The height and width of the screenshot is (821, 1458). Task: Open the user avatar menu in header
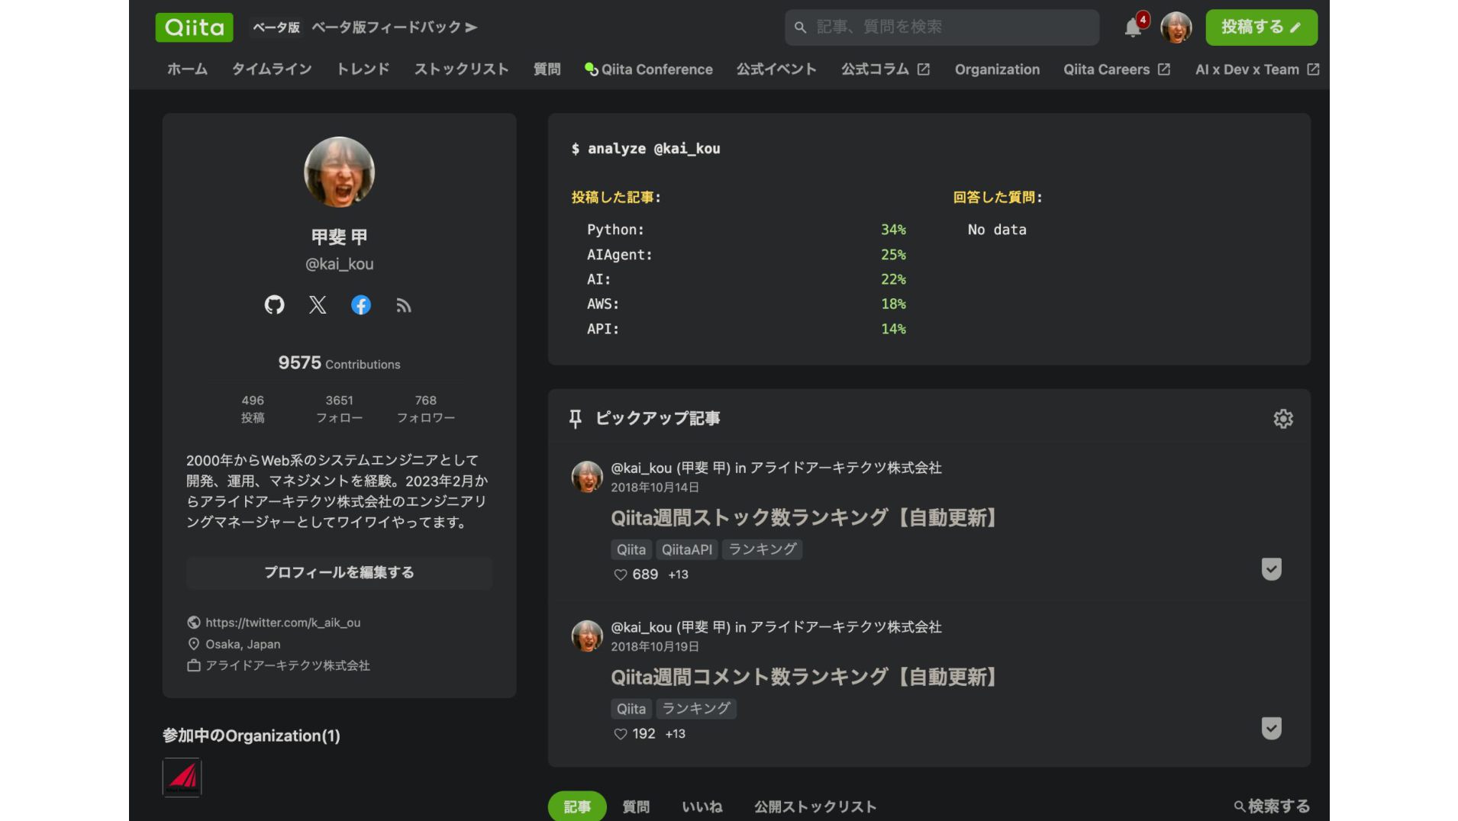click(x=1176, y=27)
